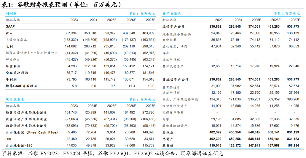This screenshot has width=306, height=158.
Task: Select operating profit value 112,390
Action: point(91,66)
